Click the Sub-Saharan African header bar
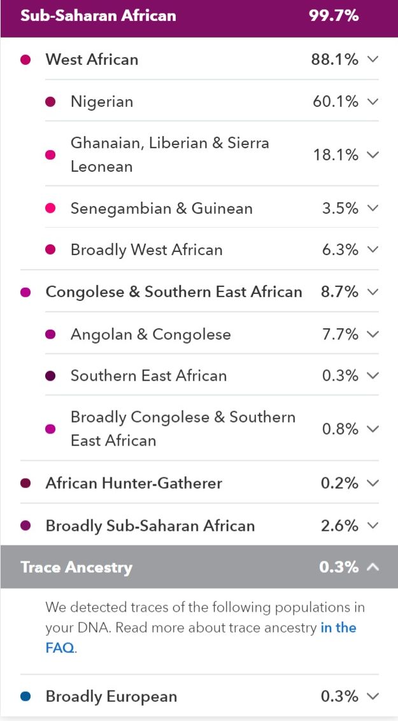The image size is (398, 721). (199, 16)
